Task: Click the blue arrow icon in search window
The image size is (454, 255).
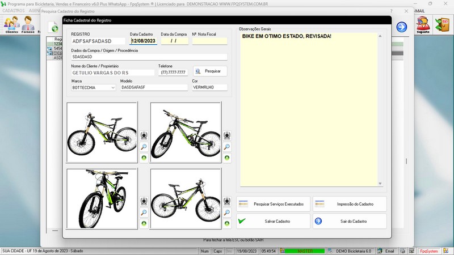Action: (x=402, y=27)
